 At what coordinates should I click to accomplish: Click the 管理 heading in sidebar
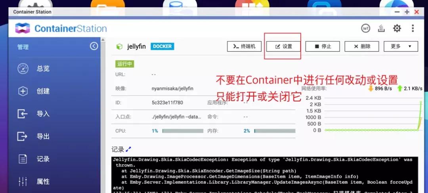tap(23, 47)
